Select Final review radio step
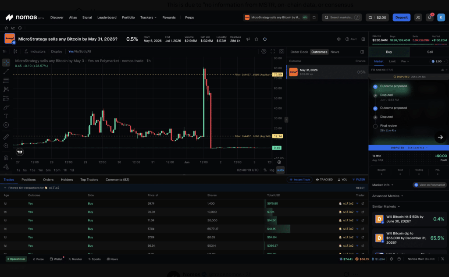The width and height of the screenshot is (449, 277). point(375,126)
